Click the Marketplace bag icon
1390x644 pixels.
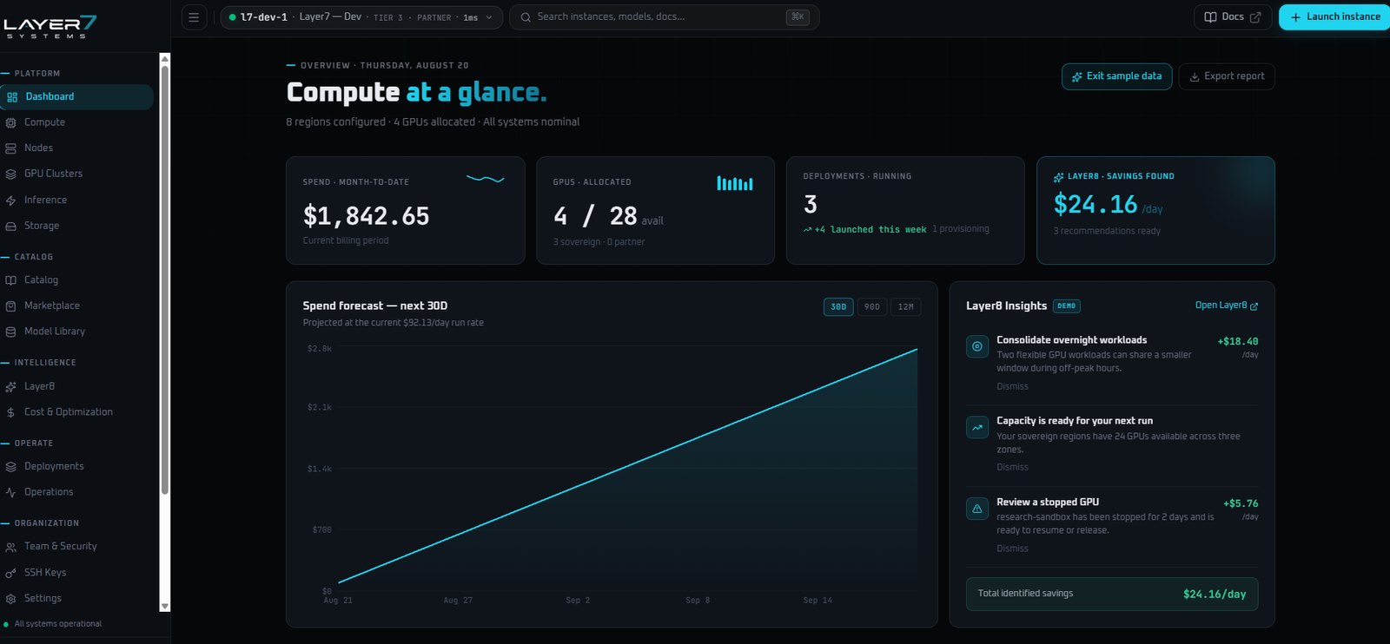(11, 306)
